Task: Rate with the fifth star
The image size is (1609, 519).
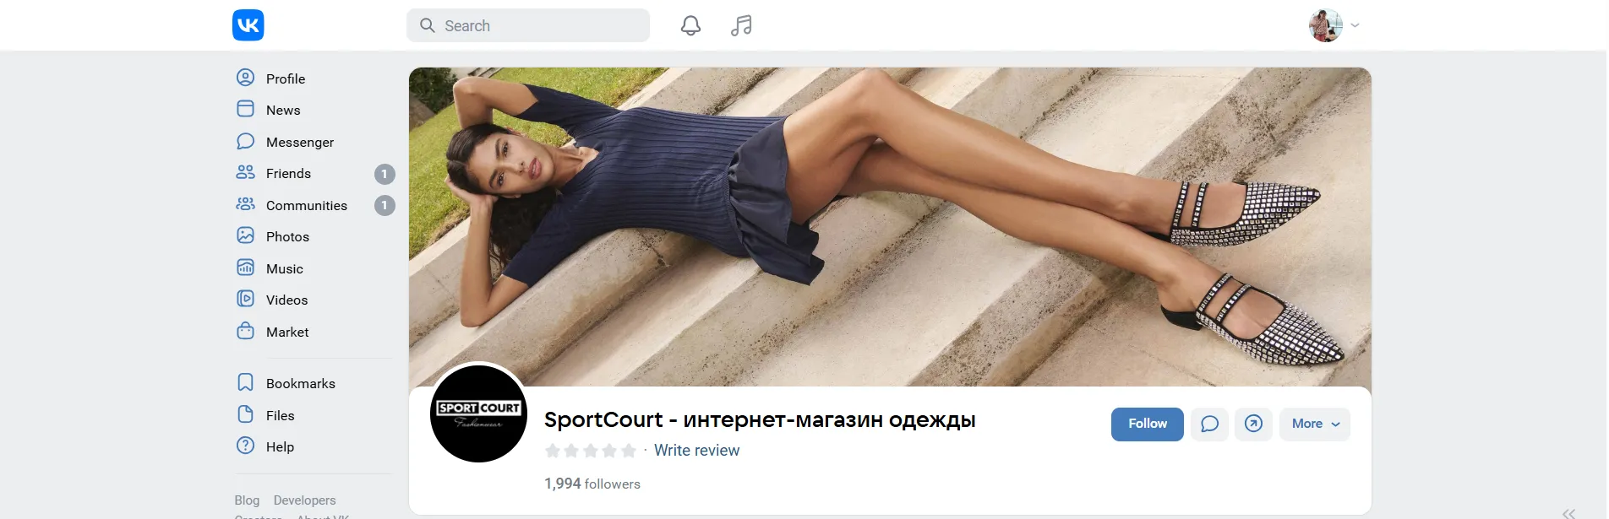Action: pos(628,451)
